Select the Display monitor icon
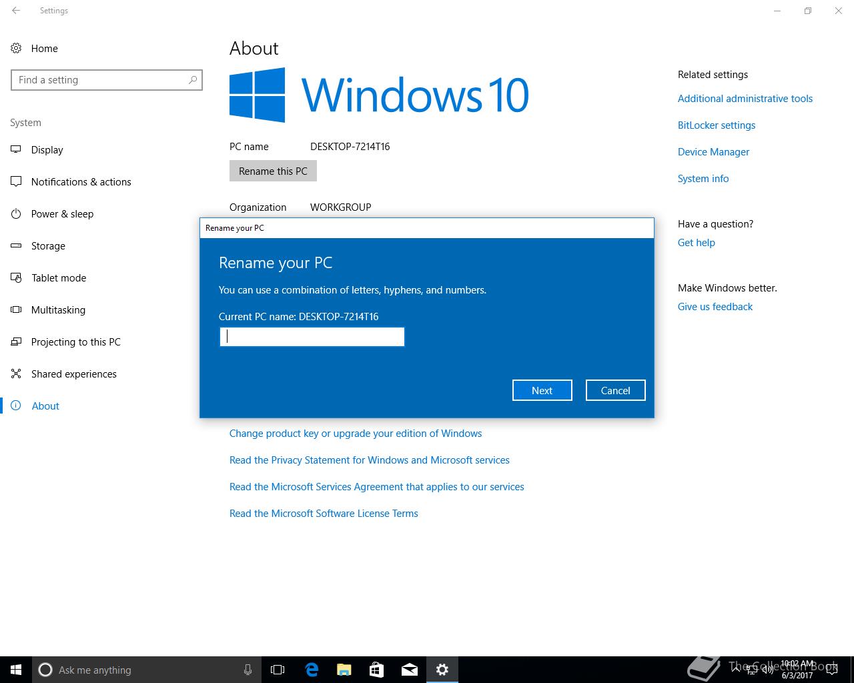 pyautogui.click(x=16, y=149)
